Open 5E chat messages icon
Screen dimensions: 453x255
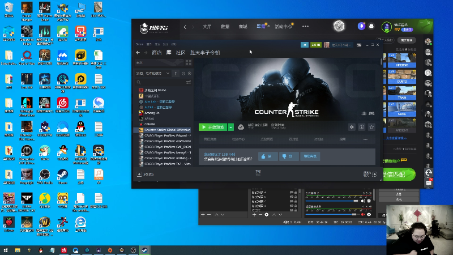(x=429, y=182)
